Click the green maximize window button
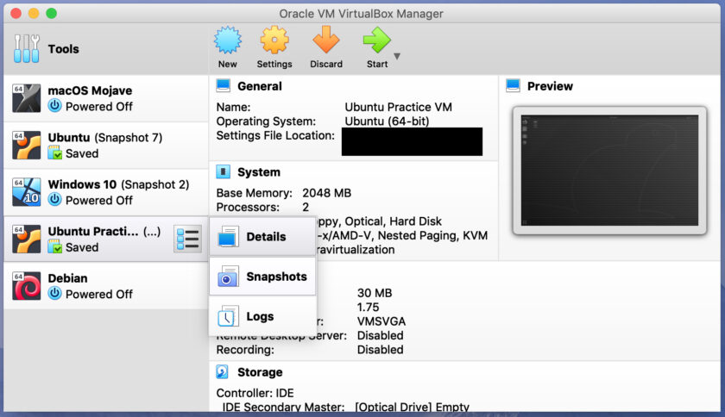The width and height of the screenshot is (725, 417). [x=51, y=14]
